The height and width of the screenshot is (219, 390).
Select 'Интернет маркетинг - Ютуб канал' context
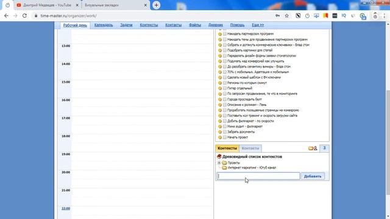[252, 168]
